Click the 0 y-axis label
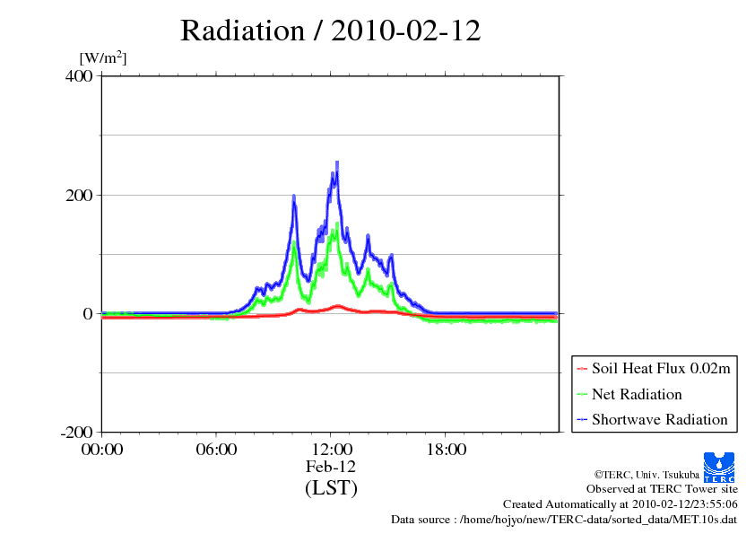755x534 pixels. pos(88,314)
